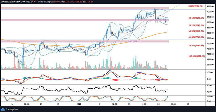This screenshot has width=216, height=112.
Task: Click the 13 date label
Action: [129, 104]
